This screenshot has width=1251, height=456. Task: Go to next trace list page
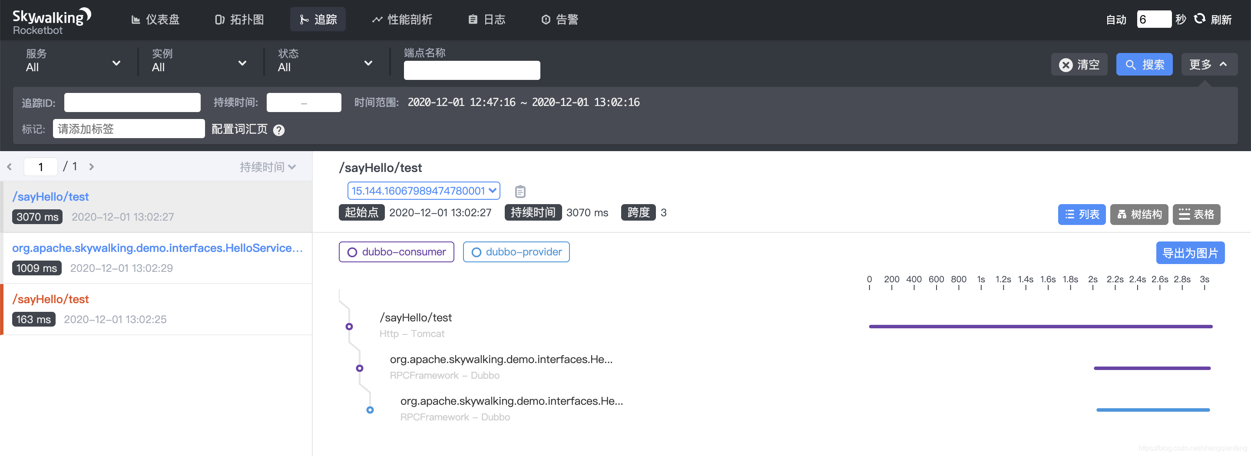click(x=91, y=167)
